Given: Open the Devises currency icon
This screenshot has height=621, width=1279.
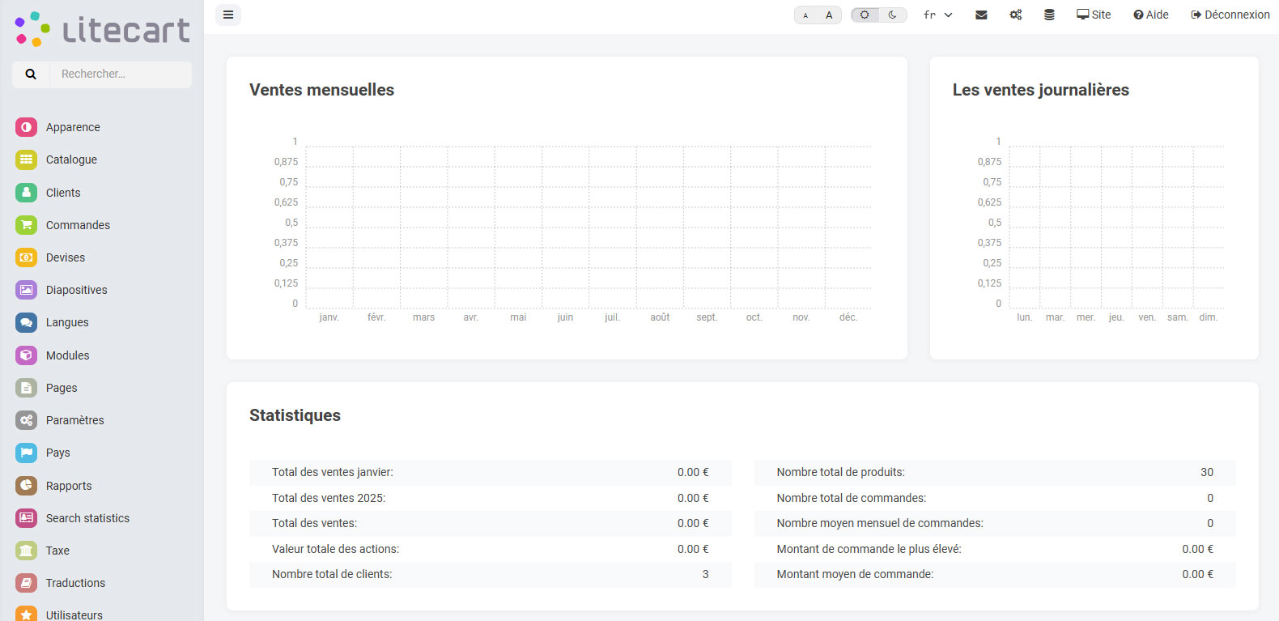Looking at the screenshot, I should [26, 257].
